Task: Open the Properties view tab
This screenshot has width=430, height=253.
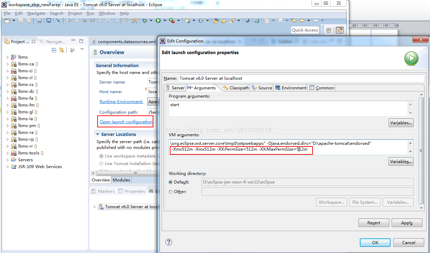Action: coord(131,191)
